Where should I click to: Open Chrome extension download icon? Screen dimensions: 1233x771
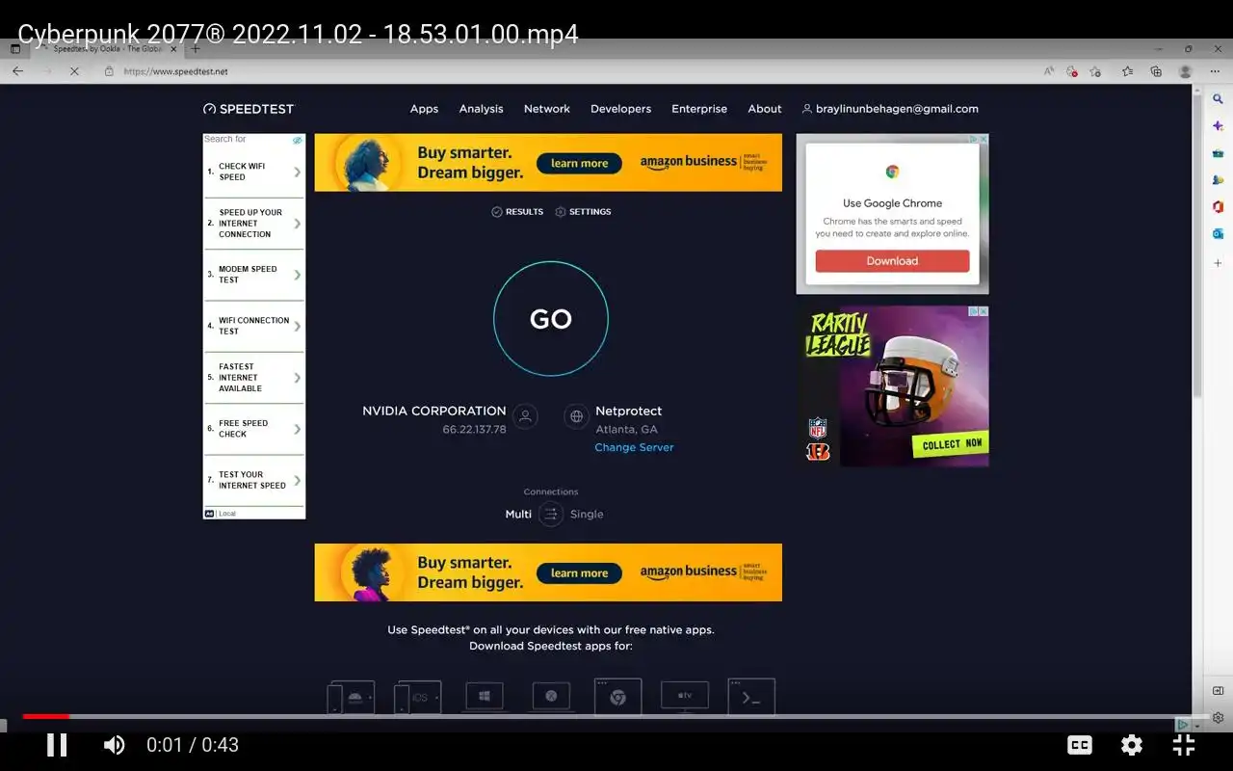click(618, 697)
